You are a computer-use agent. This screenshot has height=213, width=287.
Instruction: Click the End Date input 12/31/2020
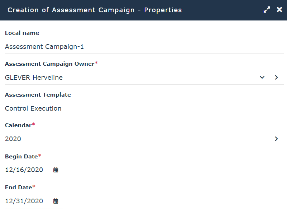tap(24, 201)
